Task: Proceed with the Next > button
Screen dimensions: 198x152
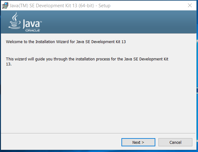Action: tap(138, 142)
